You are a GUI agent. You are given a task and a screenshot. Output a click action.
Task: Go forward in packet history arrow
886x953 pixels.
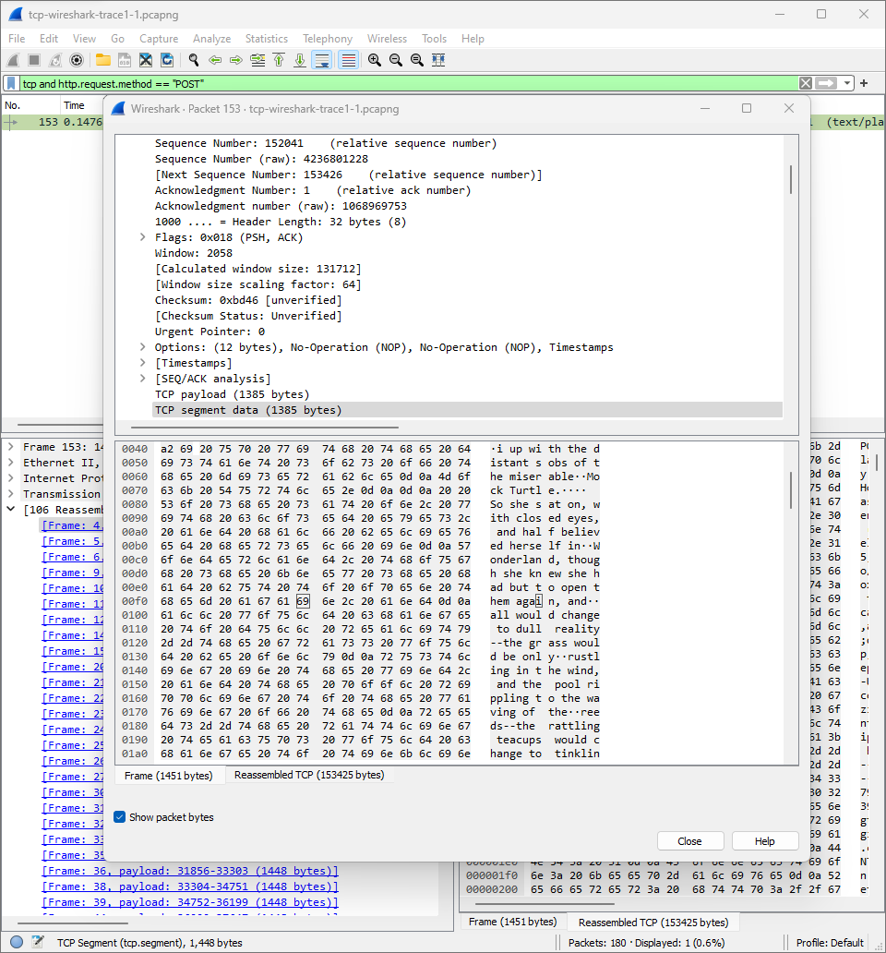click(x=236, y=60)
